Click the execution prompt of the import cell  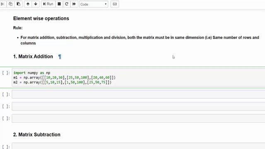point(6,73)
